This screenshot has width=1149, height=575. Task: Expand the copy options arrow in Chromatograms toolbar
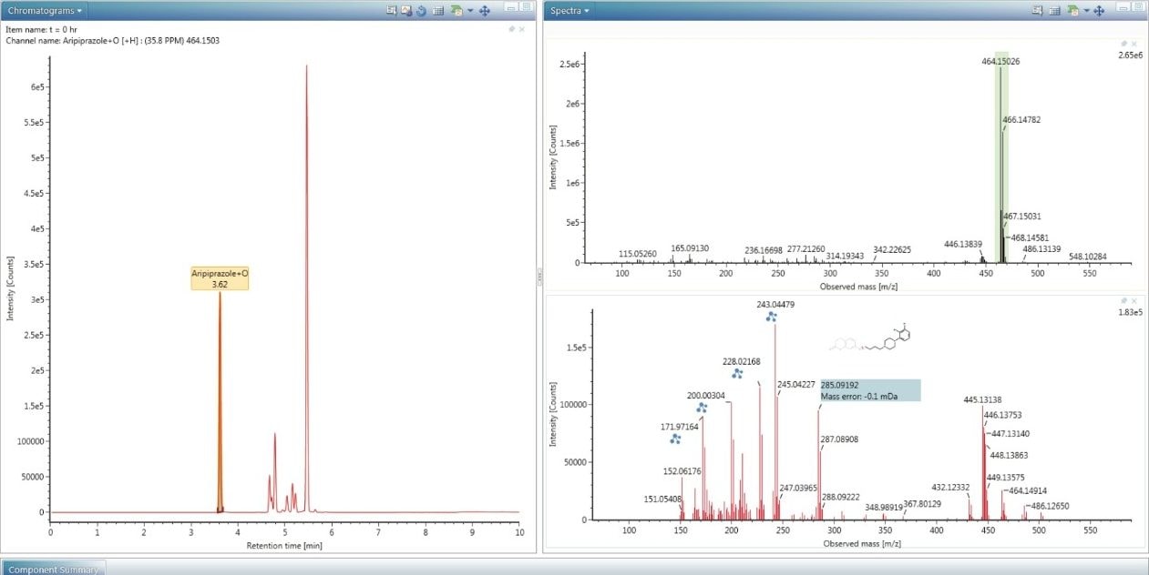coord(469,11)
